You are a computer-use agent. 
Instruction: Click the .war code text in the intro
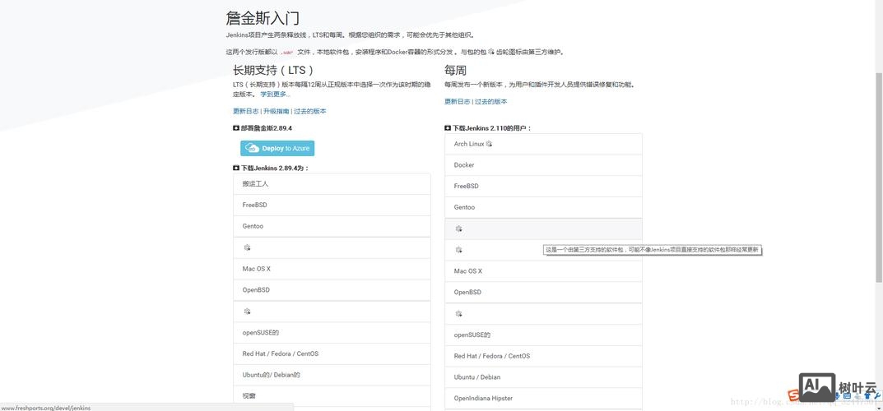coord(287,53)
